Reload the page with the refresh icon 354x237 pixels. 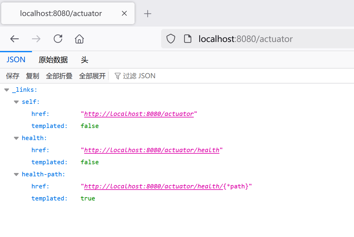tap(58, 39)
